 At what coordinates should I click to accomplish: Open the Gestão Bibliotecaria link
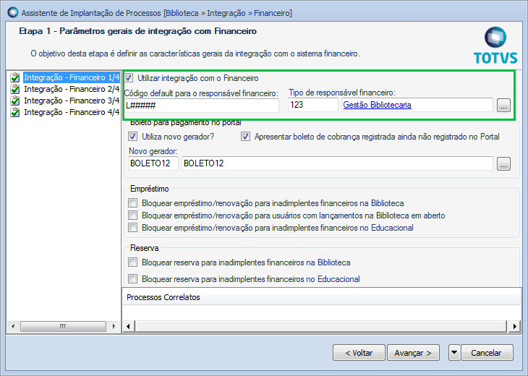[x=377, y=105]
